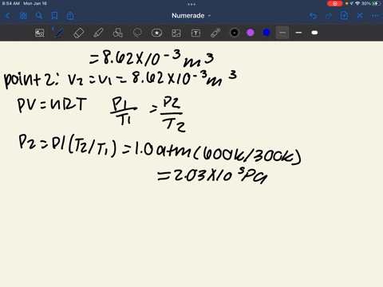Open the share export menu
The height and width of the screenshot is (287, 383).
click(x=70, y=16)
